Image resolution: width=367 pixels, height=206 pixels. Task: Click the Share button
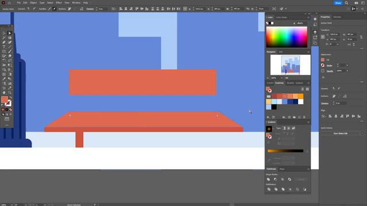pos(338,3)
